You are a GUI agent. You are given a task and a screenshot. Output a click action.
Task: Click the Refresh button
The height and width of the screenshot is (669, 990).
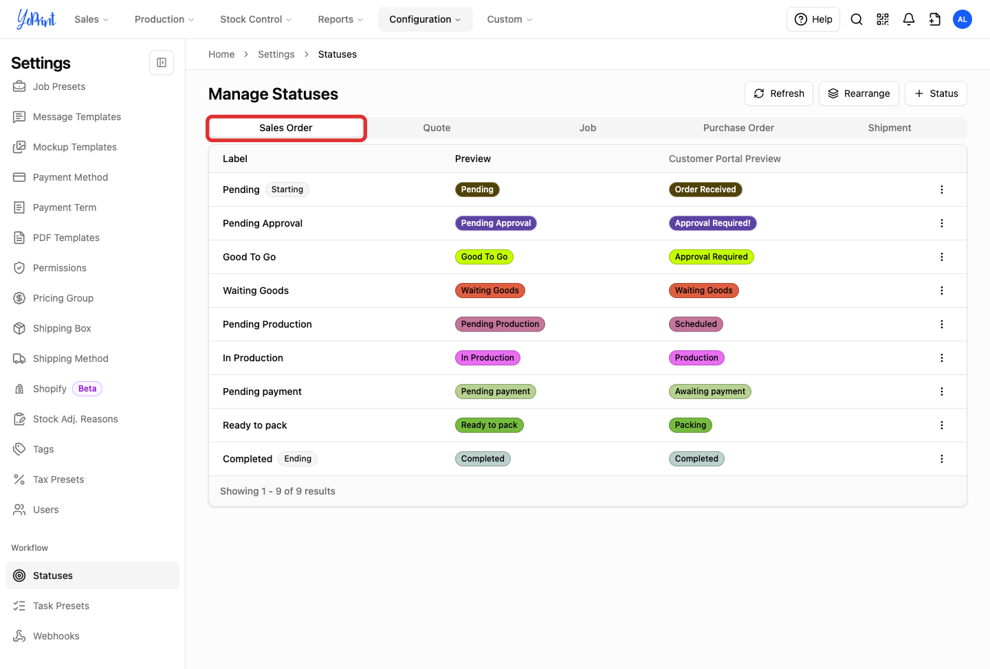coord(779,93)
